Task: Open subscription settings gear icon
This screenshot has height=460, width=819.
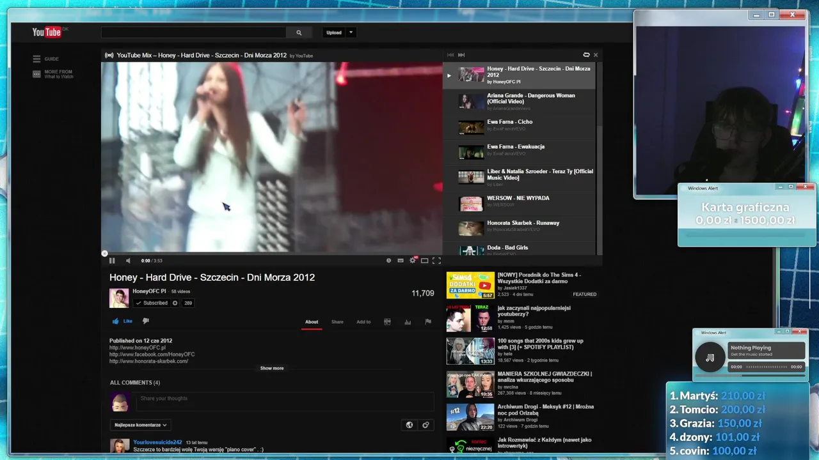Action: (x=175, y=303)
